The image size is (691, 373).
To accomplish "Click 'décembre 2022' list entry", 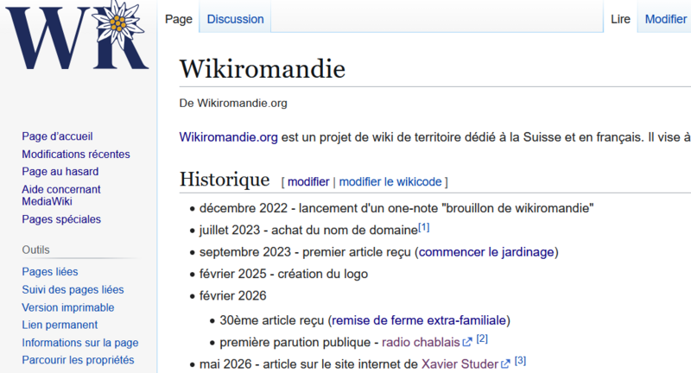I will click(x=396, y=208).
